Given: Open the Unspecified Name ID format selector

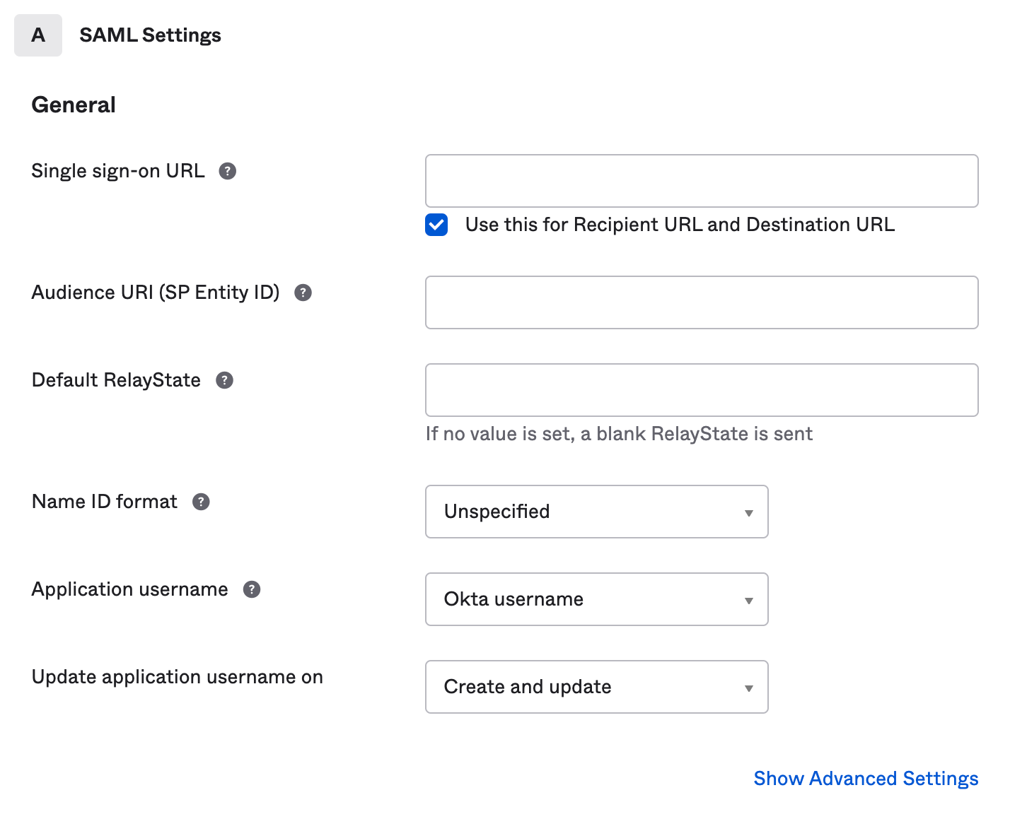Looking at the screenshot, I should [596, 512].
